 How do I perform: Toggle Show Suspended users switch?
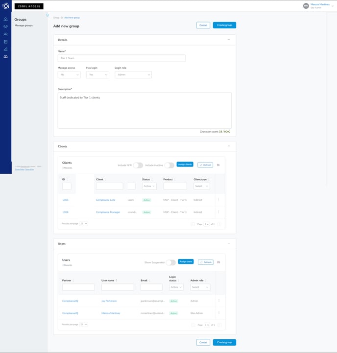[x=170, y=262]
